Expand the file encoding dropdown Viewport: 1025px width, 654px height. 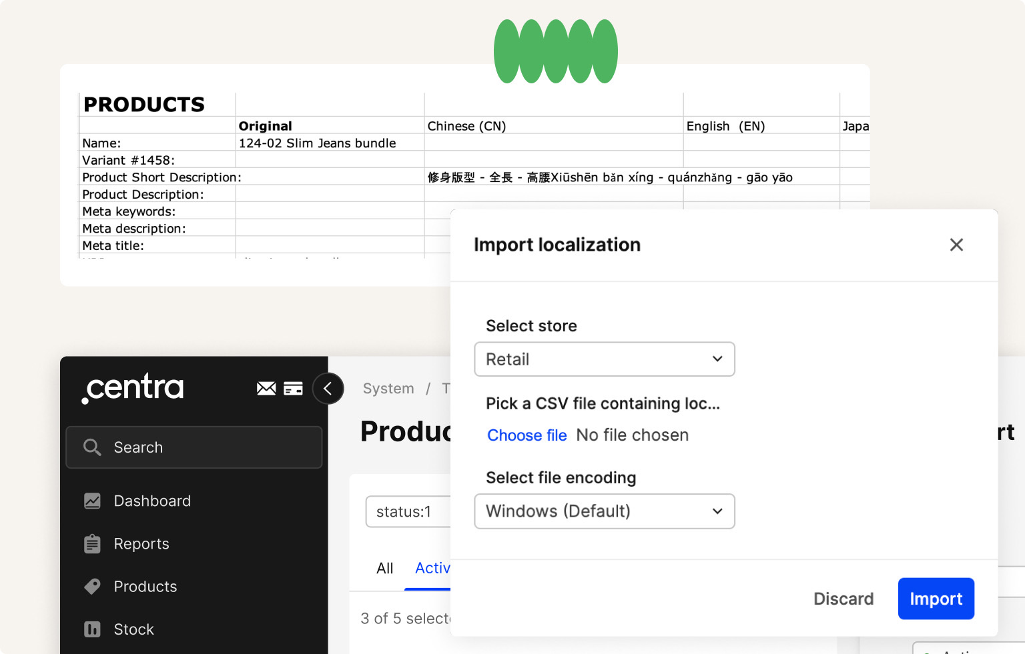click(x=604, y=511)
